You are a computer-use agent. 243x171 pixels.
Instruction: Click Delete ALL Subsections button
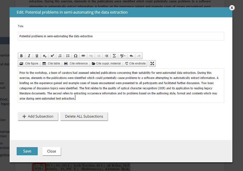84,116
